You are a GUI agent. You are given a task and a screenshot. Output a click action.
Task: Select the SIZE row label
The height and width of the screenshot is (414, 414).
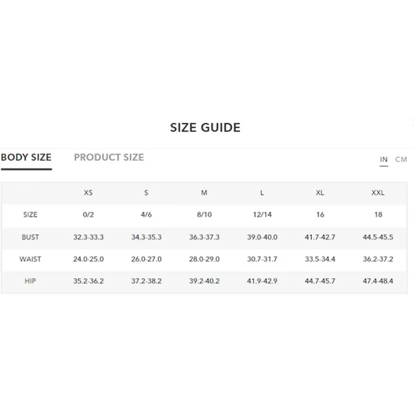pyautogui.click(x=30, y=215)
